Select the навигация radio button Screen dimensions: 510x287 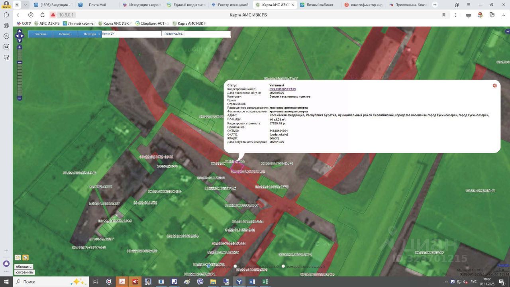click(208, 266)
